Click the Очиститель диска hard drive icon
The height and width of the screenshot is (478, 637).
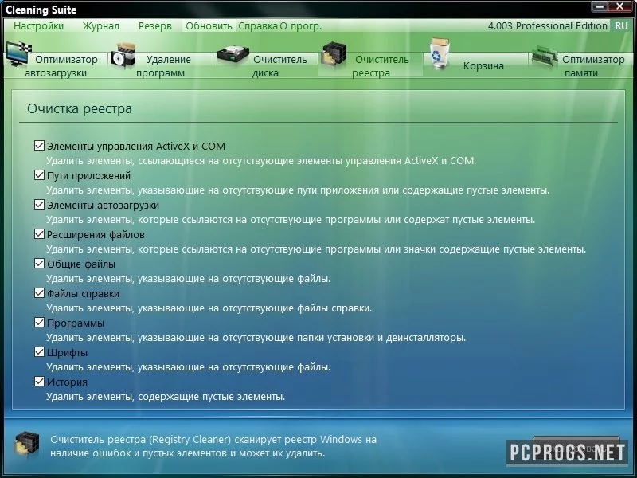pos(233,54)
